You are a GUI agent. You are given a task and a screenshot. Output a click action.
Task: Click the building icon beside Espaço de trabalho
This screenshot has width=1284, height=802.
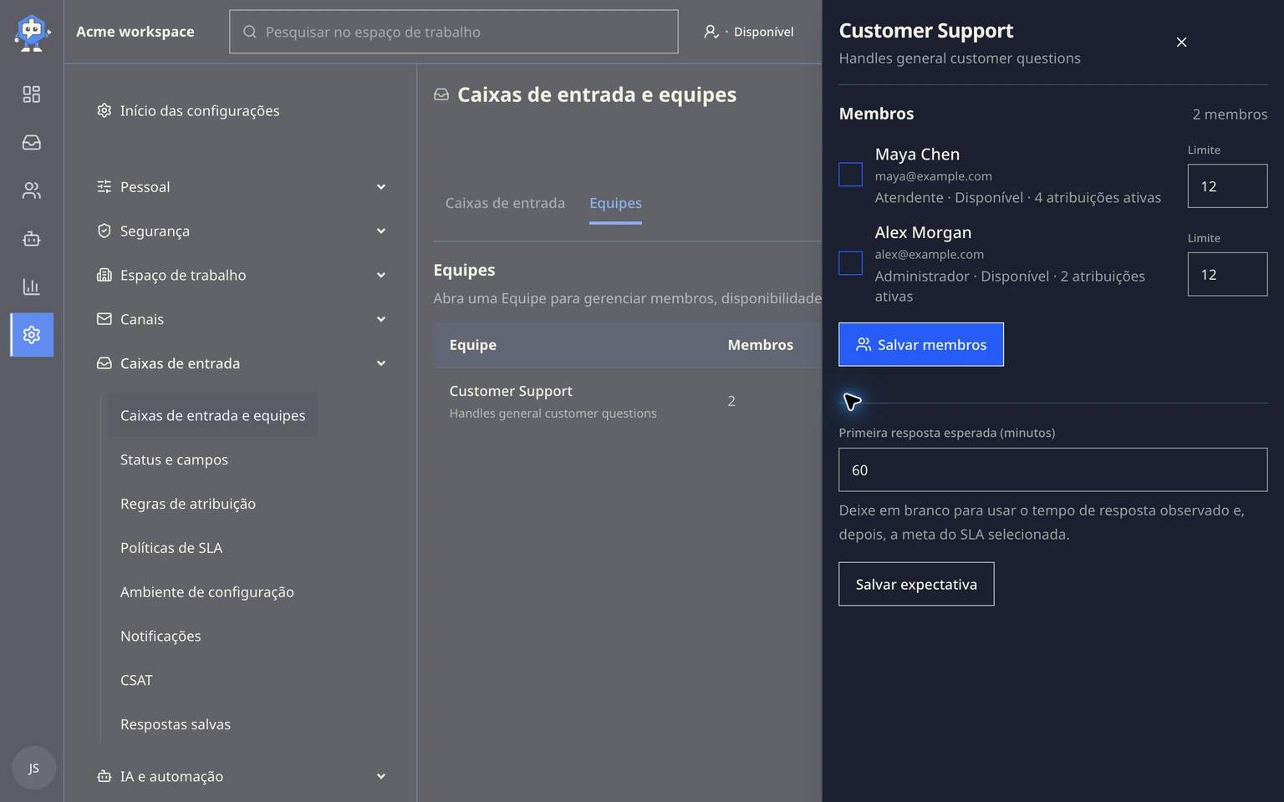click(x=104, y=275)
